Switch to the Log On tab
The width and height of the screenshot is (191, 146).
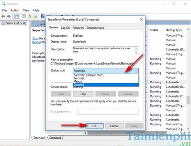pyautogui.click(x=65, y=28)
